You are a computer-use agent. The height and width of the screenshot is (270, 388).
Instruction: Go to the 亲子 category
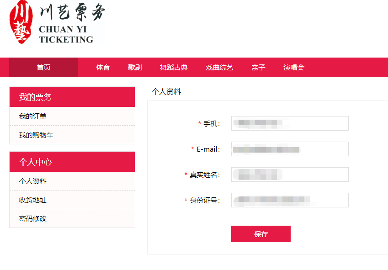tap(258, 67)
